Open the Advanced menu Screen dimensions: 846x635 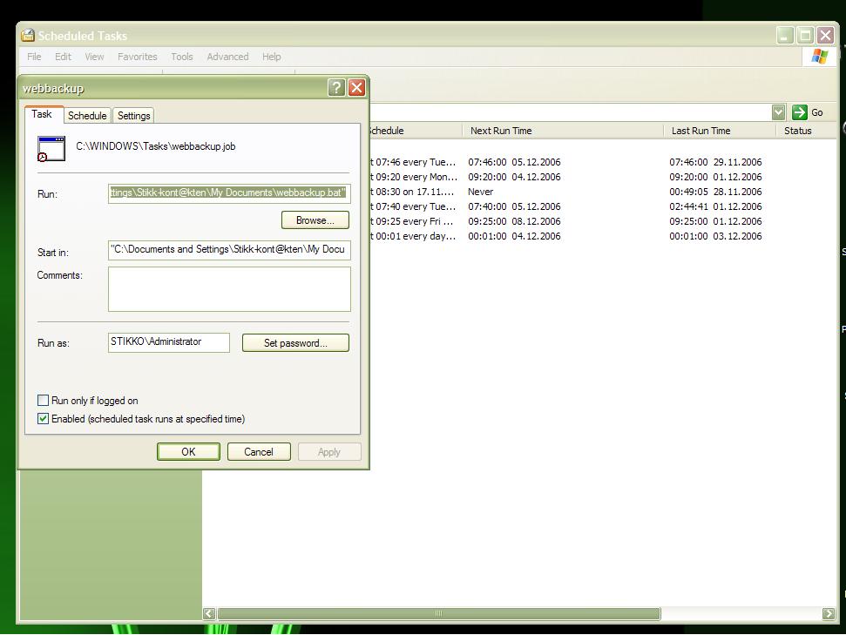click(x=227, y=57)
